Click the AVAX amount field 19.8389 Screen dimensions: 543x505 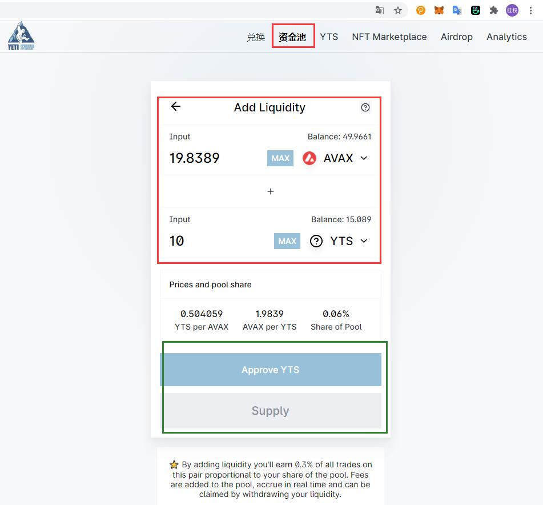(194, 158)
